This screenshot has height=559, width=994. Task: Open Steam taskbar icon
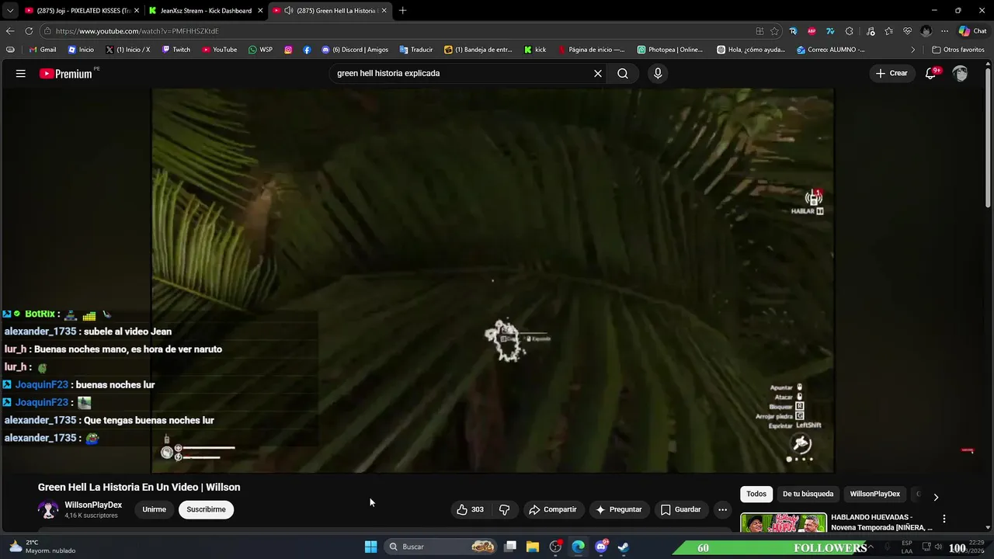tap(624, 547)
